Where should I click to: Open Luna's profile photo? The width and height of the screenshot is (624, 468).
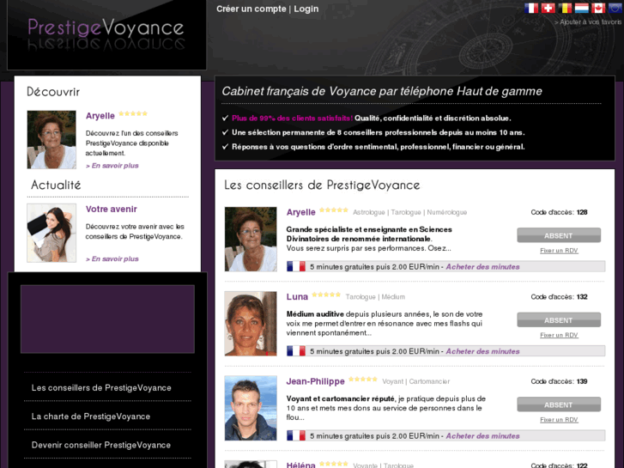tap(251, 324)
